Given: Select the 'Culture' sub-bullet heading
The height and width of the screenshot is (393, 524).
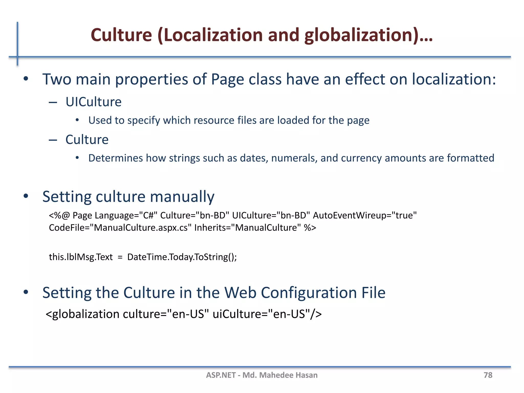Looking at the screenshot, I should (87, 140).
